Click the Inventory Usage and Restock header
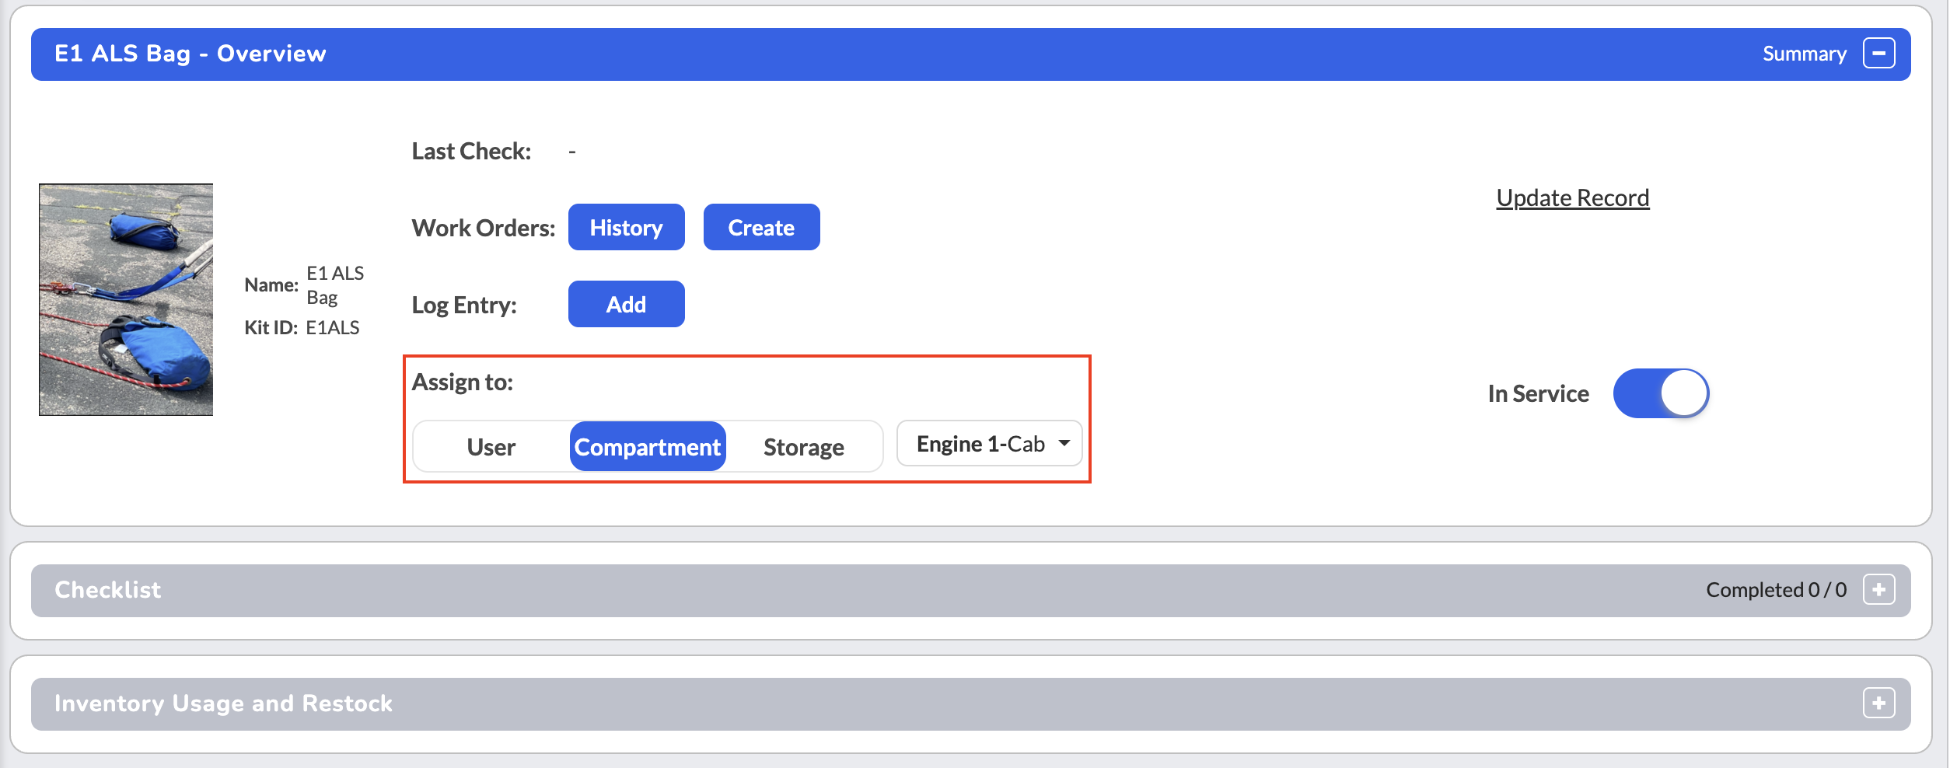 (970, 704)
